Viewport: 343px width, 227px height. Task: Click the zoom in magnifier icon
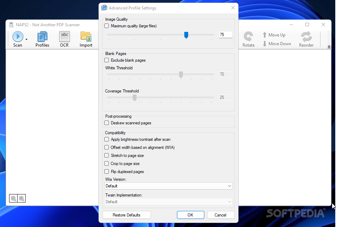pyautogui.click(x=22, y=198)
